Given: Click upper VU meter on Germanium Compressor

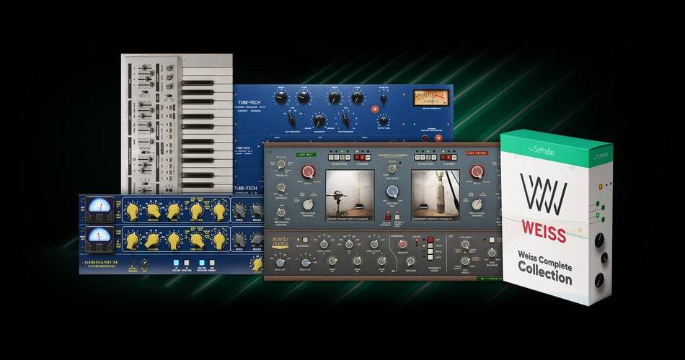Looking at the screenshot, I should coord(100,210).
